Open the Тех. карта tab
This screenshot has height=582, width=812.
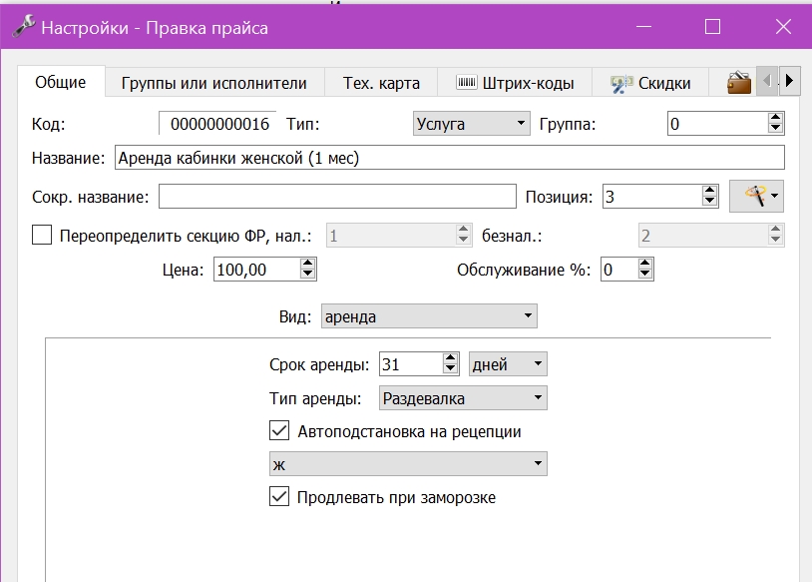[x=381, y=83]
